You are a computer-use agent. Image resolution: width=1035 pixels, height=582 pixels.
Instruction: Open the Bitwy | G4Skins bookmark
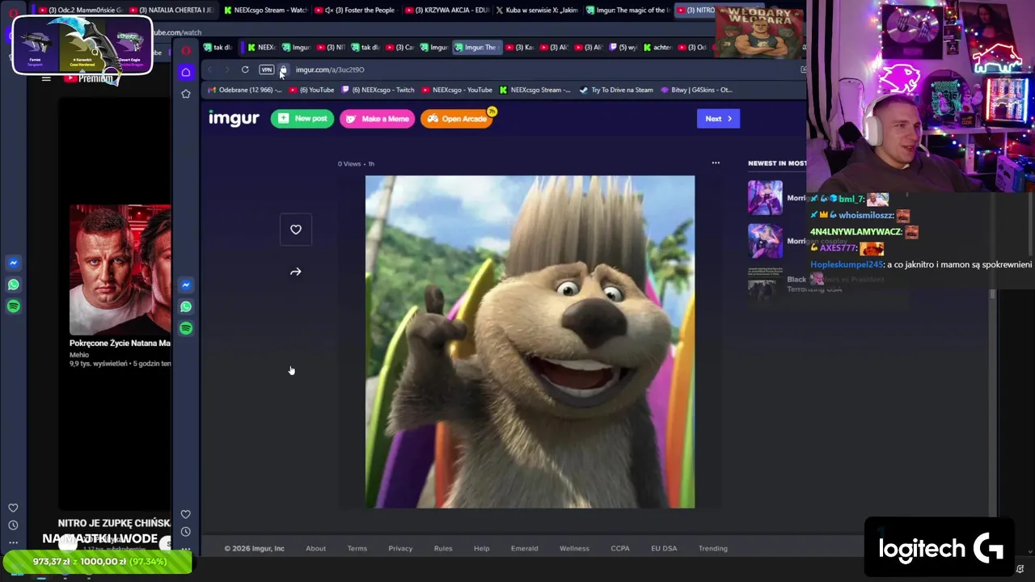click(696, 90)
